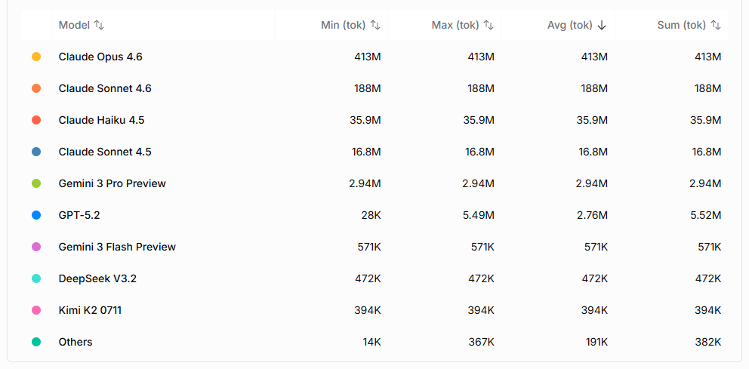Image resolution: width=749 pixels, height=369 pixels.
Task: Click GPT-5.2 Min value 28K
Action: tap(371, 215)
